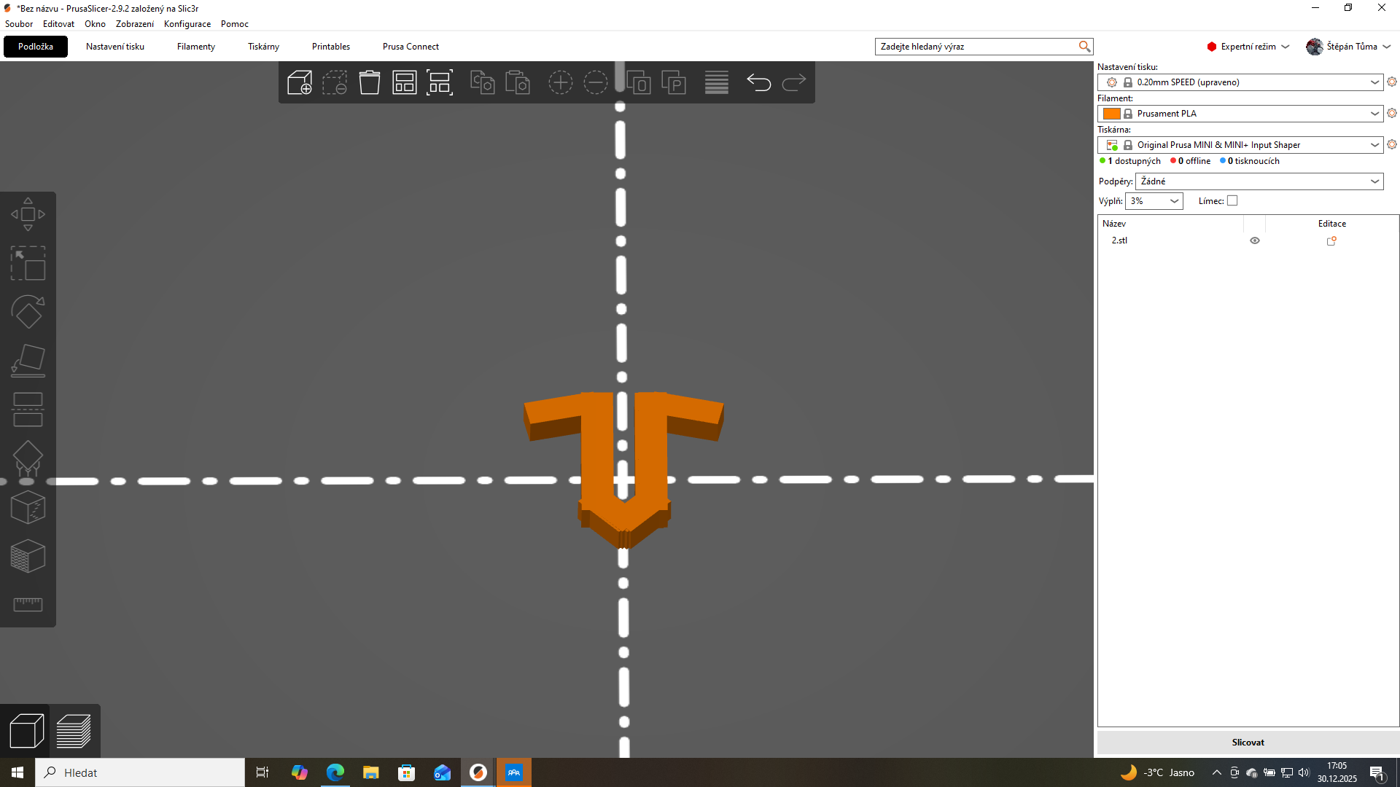Click the Slicovat button
The height and width of the screenshot is (787, 1400).
click(x=1248, y=743)
